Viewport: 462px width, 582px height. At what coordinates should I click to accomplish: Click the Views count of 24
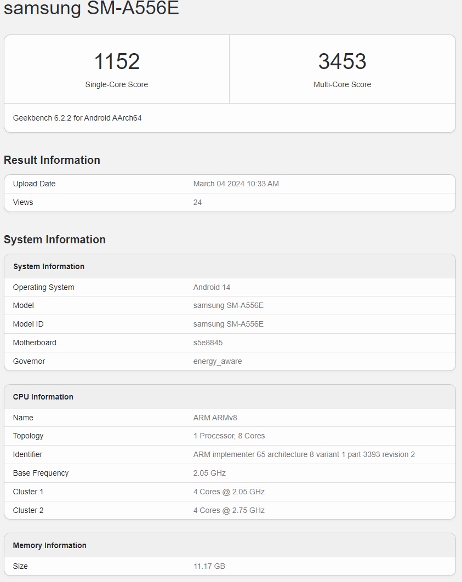pos(197,202)
